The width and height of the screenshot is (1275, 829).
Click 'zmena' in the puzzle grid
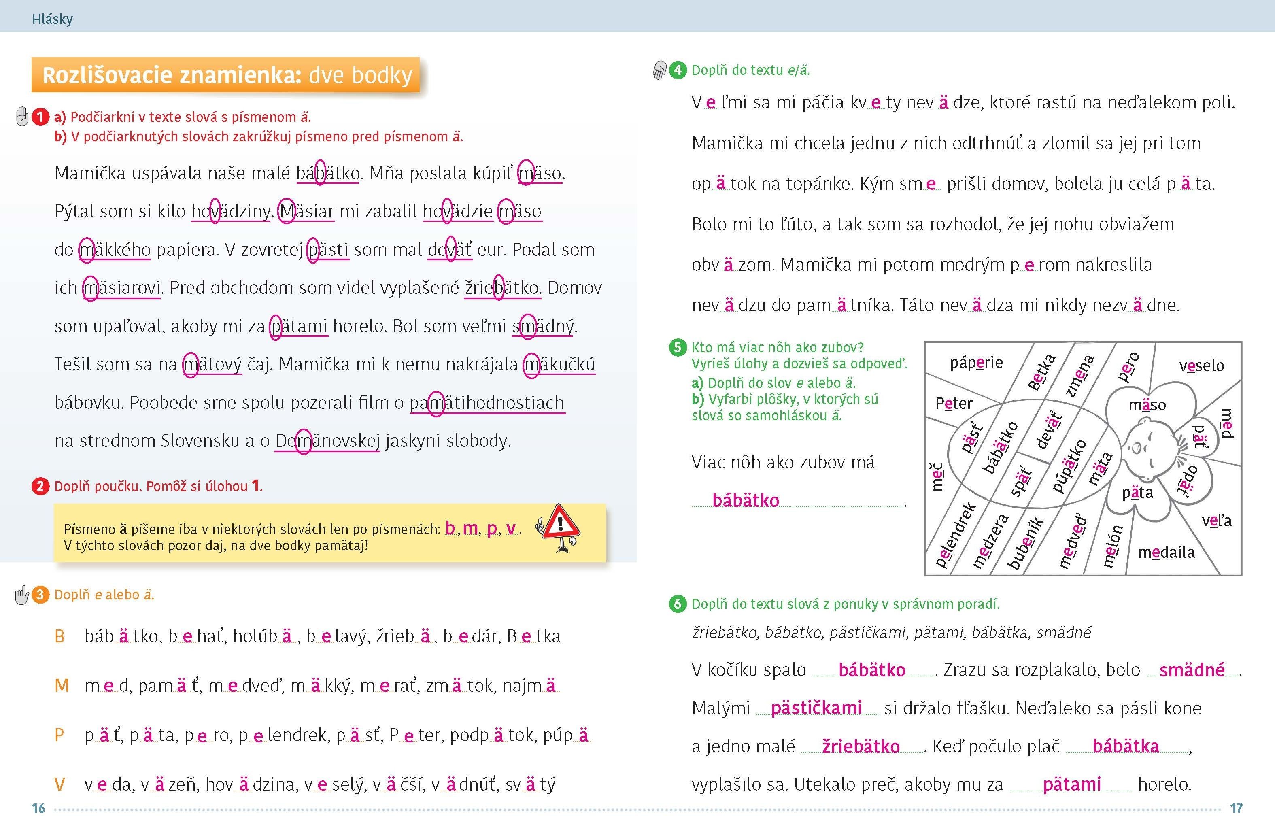(1079, 375)
